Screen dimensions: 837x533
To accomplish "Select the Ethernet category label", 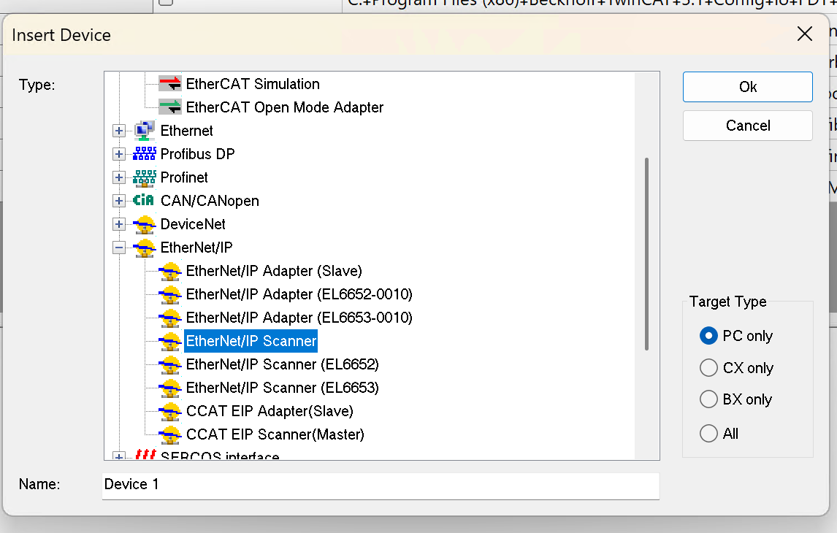I will click(186, 131).
